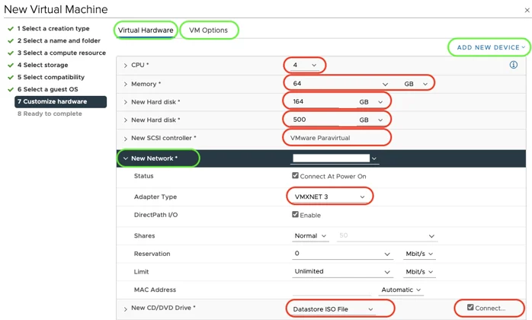Toggle Connect At Power On checkbox

click(296, 176)
